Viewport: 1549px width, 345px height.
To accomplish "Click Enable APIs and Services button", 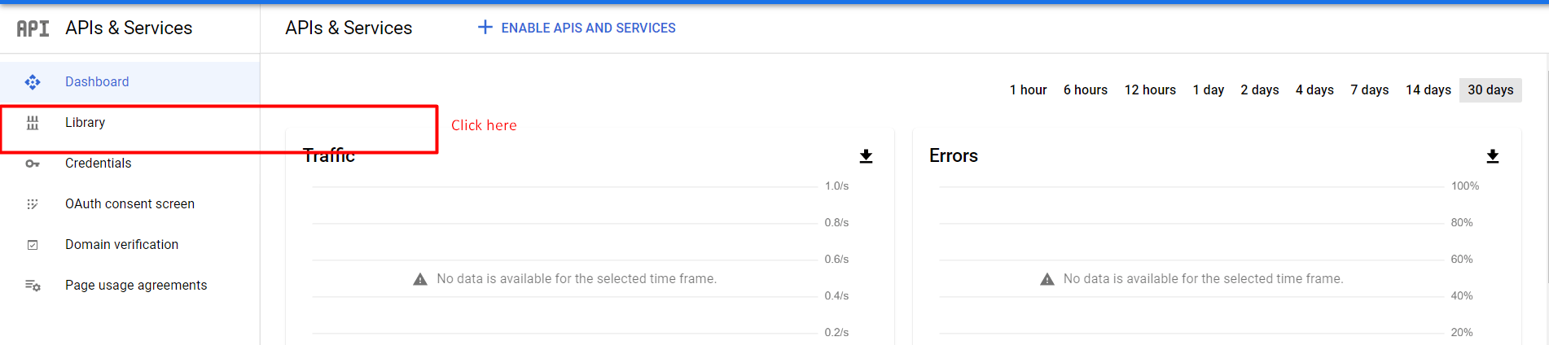I will point(587,28).
